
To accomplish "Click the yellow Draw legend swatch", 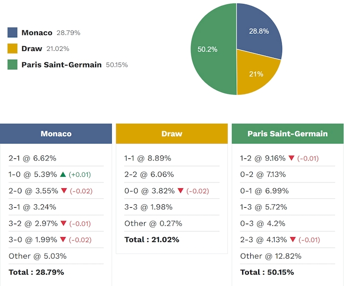I will [12, 49].
